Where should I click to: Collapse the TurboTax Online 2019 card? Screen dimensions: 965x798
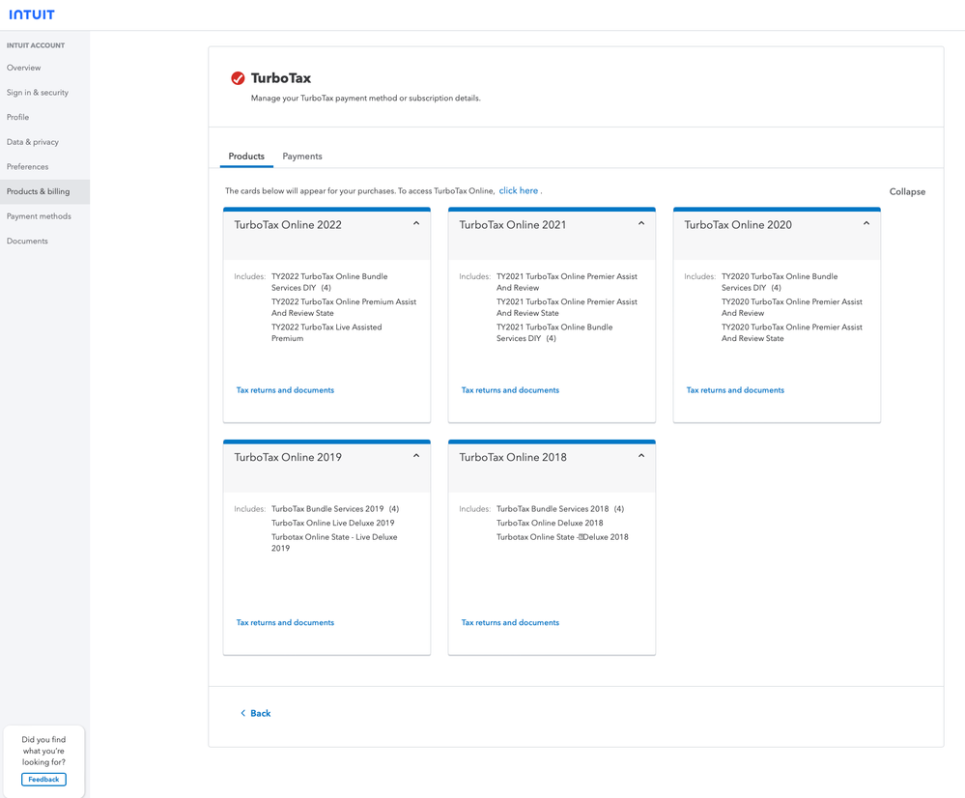point(416,456)
